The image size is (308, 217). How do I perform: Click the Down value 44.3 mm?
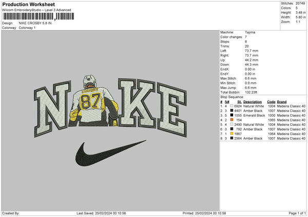(252, 64)
